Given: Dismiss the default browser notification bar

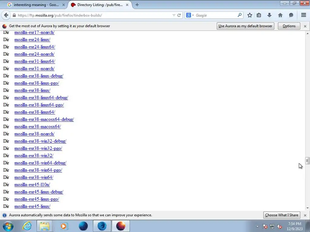Looking at the screenshot, I should coord(305,26).
